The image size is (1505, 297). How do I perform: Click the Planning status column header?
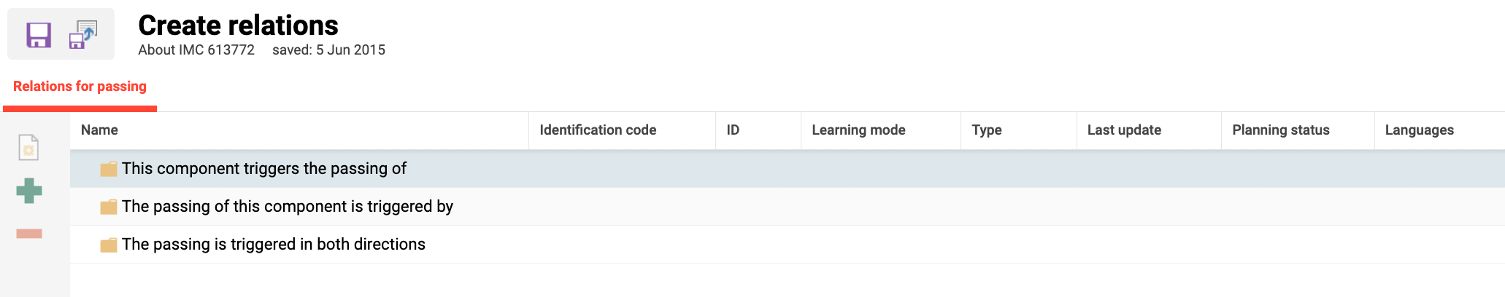pos(1280,130)
